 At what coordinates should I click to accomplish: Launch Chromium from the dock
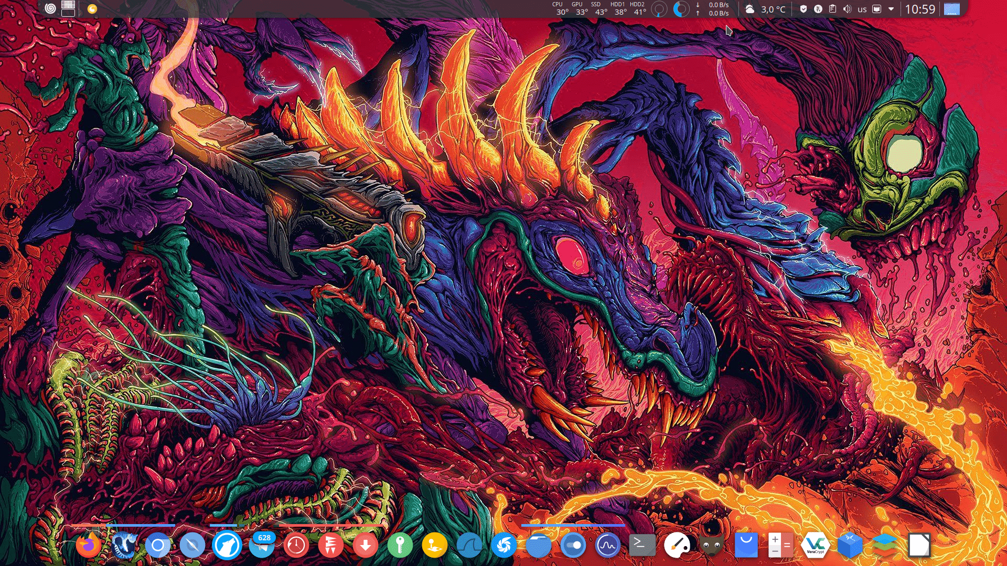(158, 546)
